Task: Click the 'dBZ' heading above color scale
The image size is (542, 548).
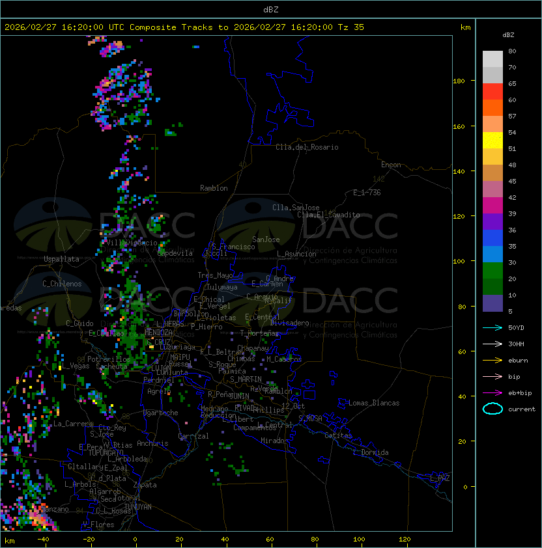Action: point(508,35)
